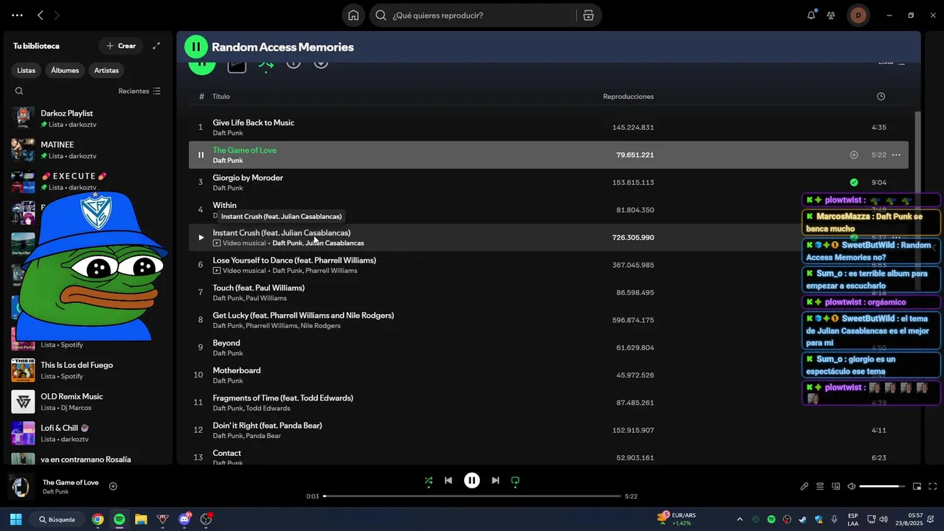944x531 pixels.
Task: Open the three-dots app menu at top left
Action: pos(17,15)
